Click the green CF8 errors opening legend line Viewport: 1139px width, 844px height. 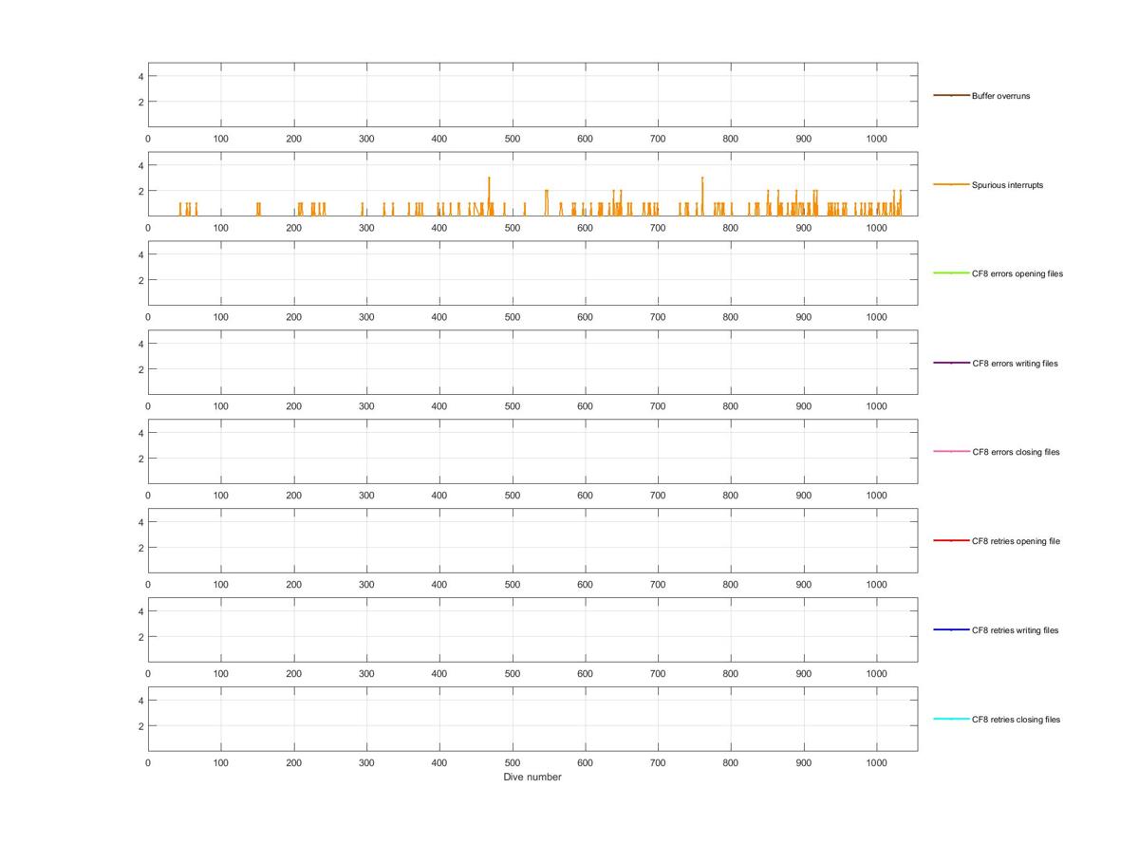click(951, 273)
